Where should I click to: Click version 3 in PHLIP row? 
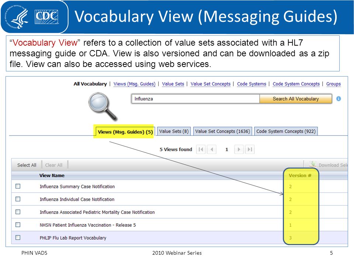(x=290, y=238)
